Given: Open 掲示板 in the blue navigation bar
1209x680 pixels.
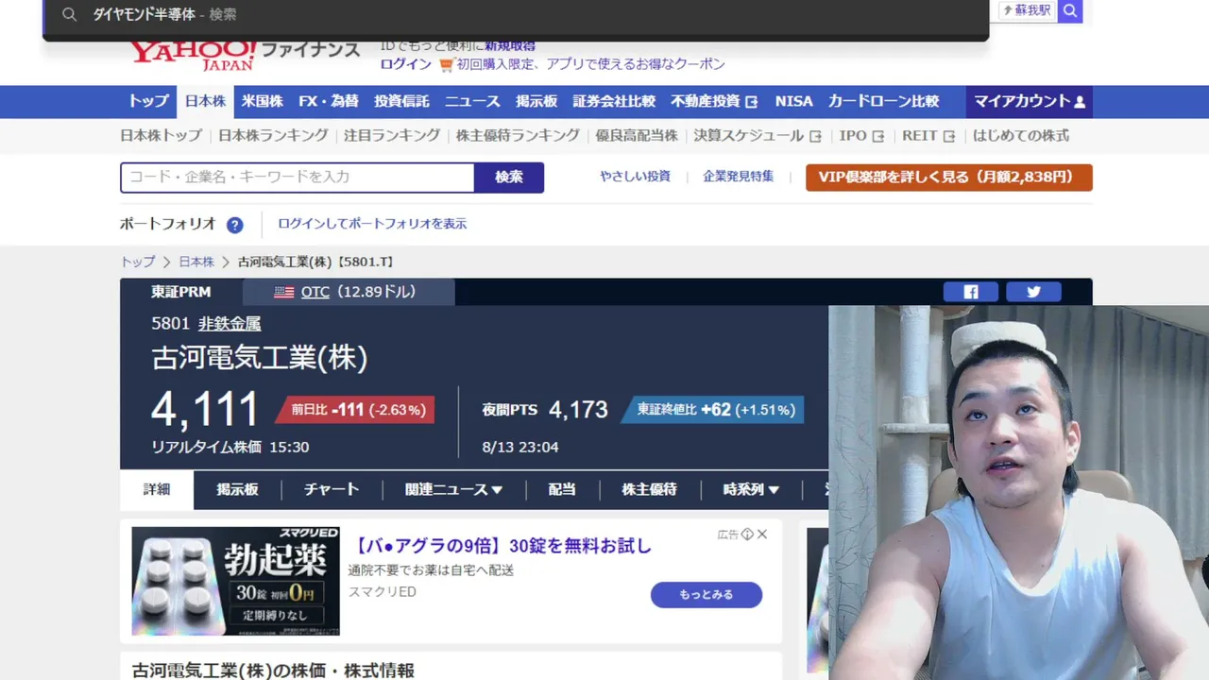Looking at the screenshot, I should (x=536, y=102).
